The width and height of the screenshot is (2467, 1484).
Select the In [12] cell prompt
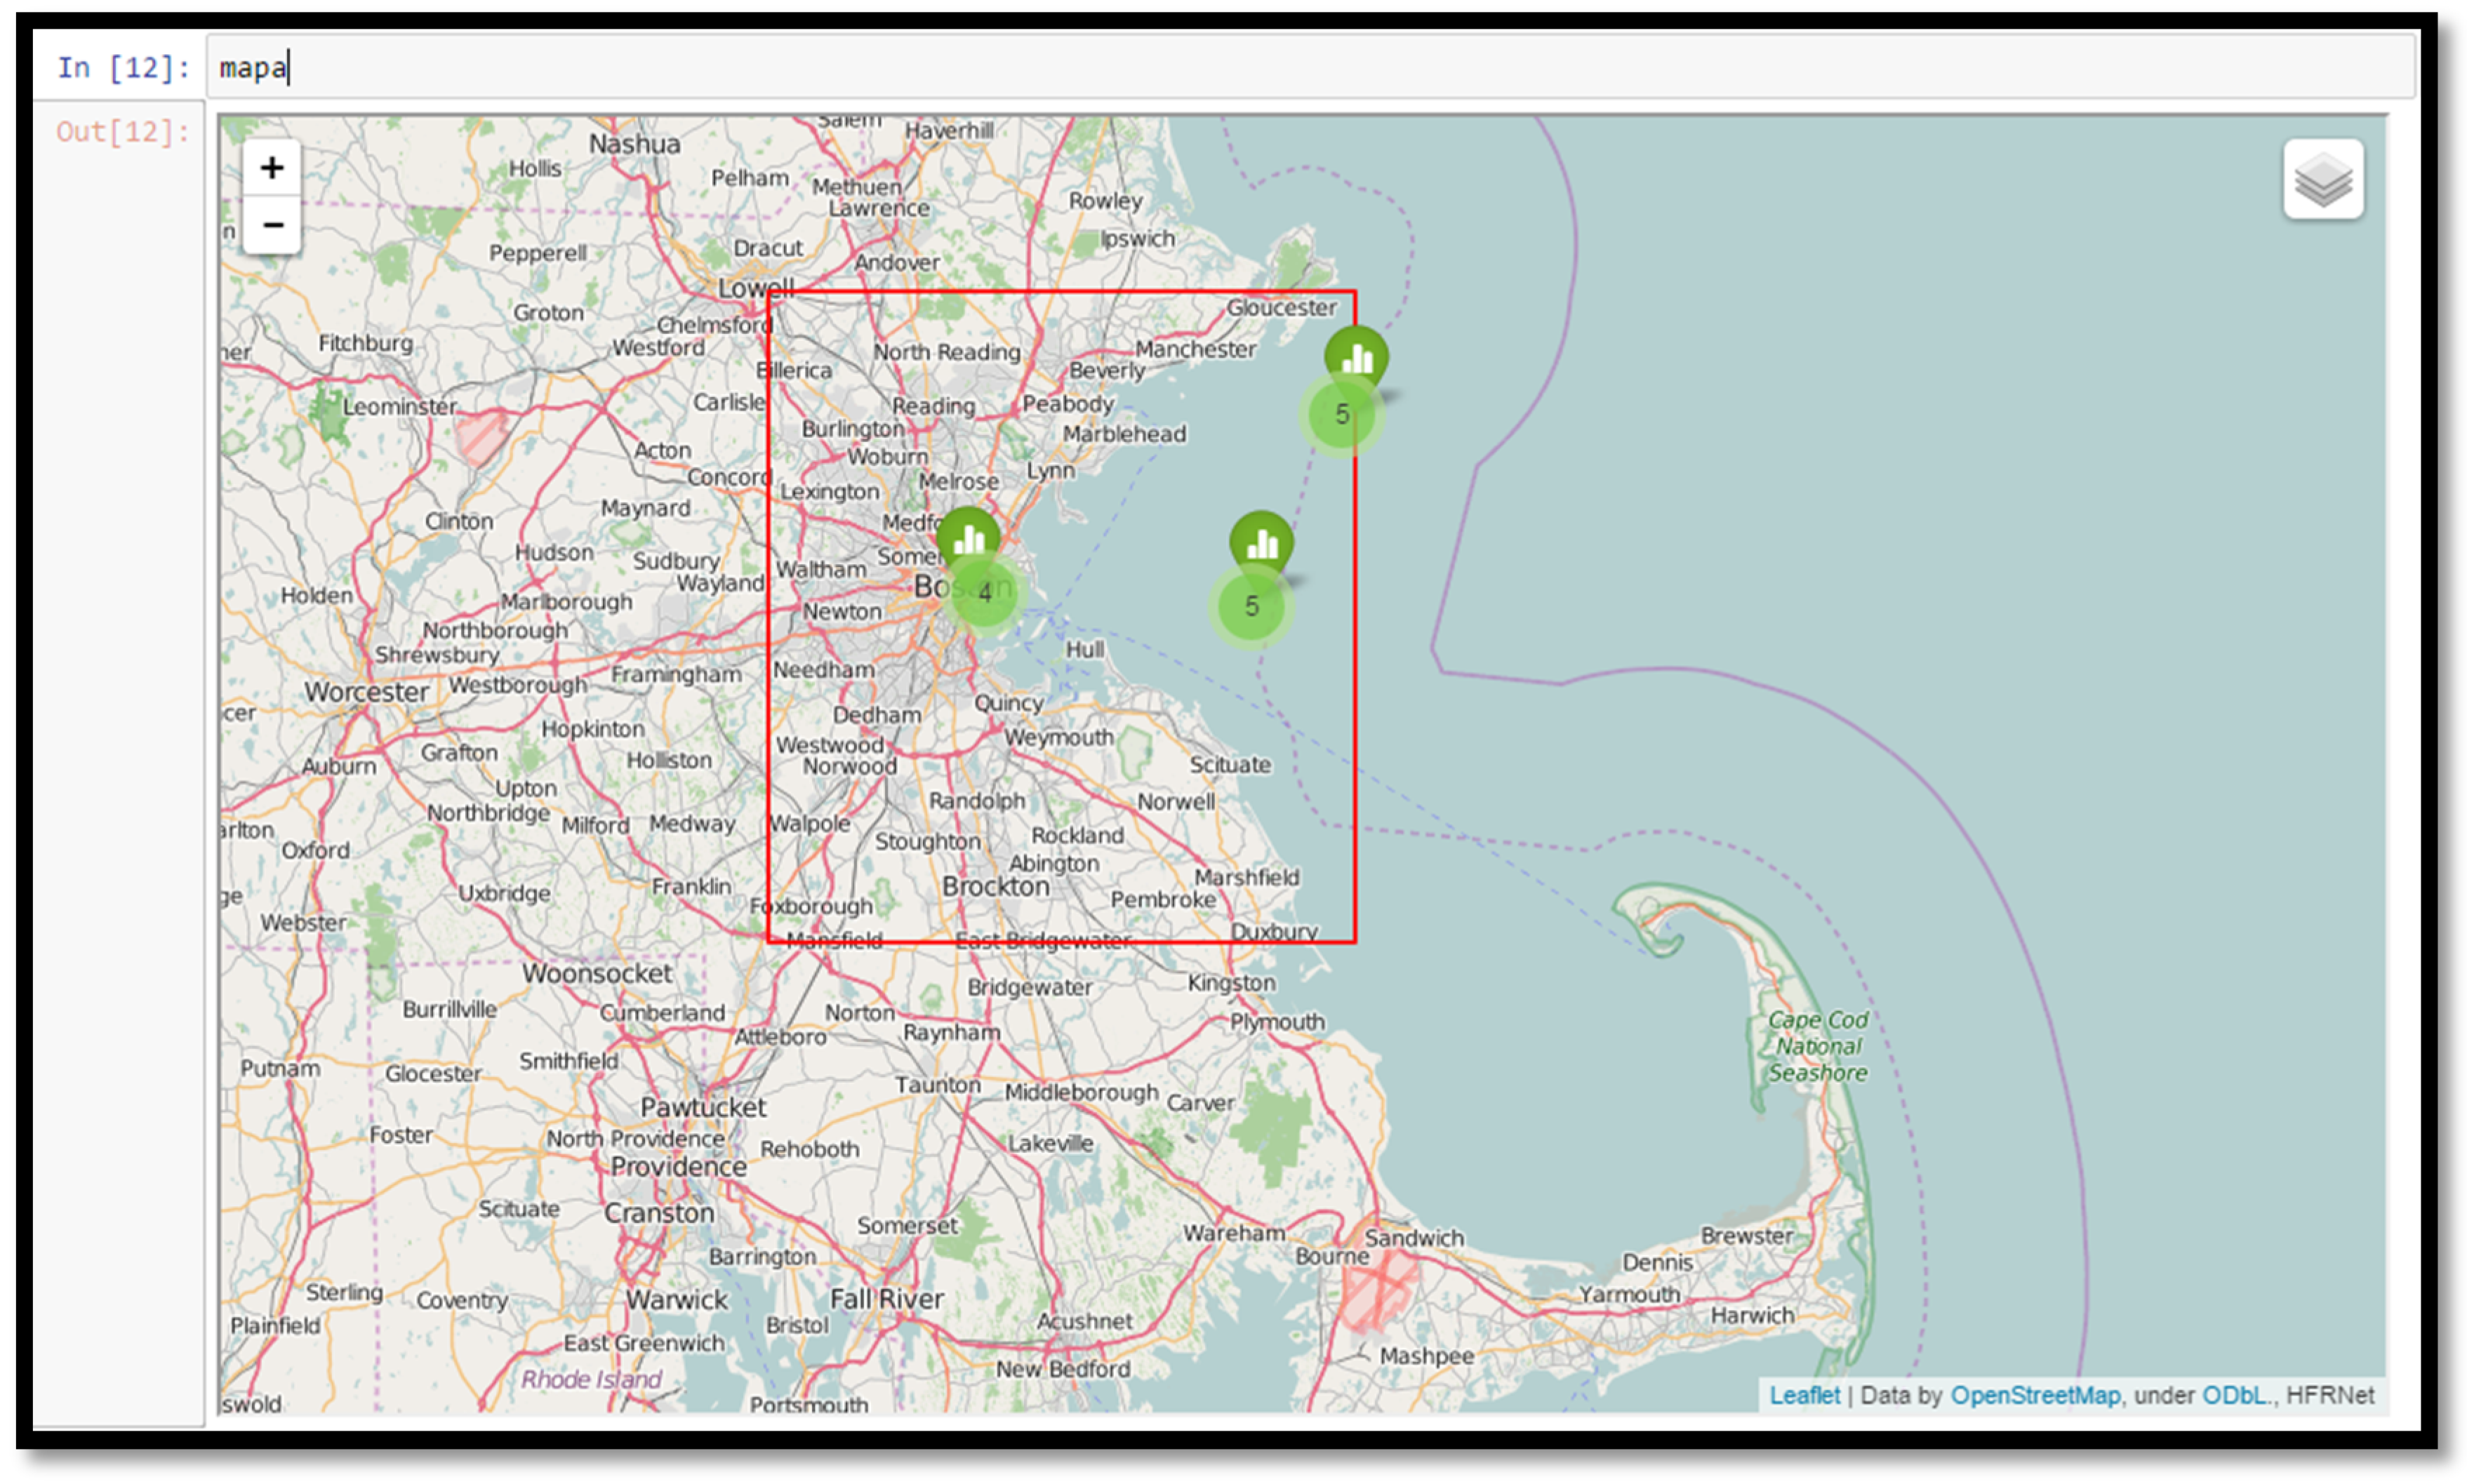pyautogui.click(x=122, y=68)
